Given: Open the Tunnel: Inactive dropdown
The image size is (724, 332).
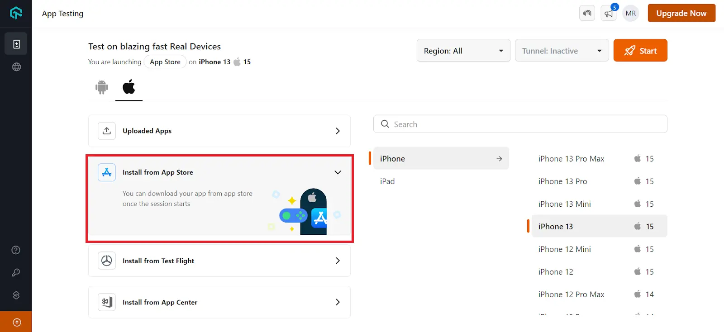Looking at the screenshot, I should (x=562, y=51).
